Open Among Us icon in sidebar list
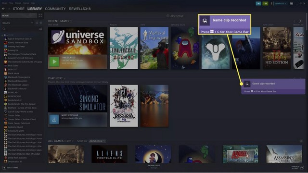This screenshot has width=308, height=173. (5, 50)
